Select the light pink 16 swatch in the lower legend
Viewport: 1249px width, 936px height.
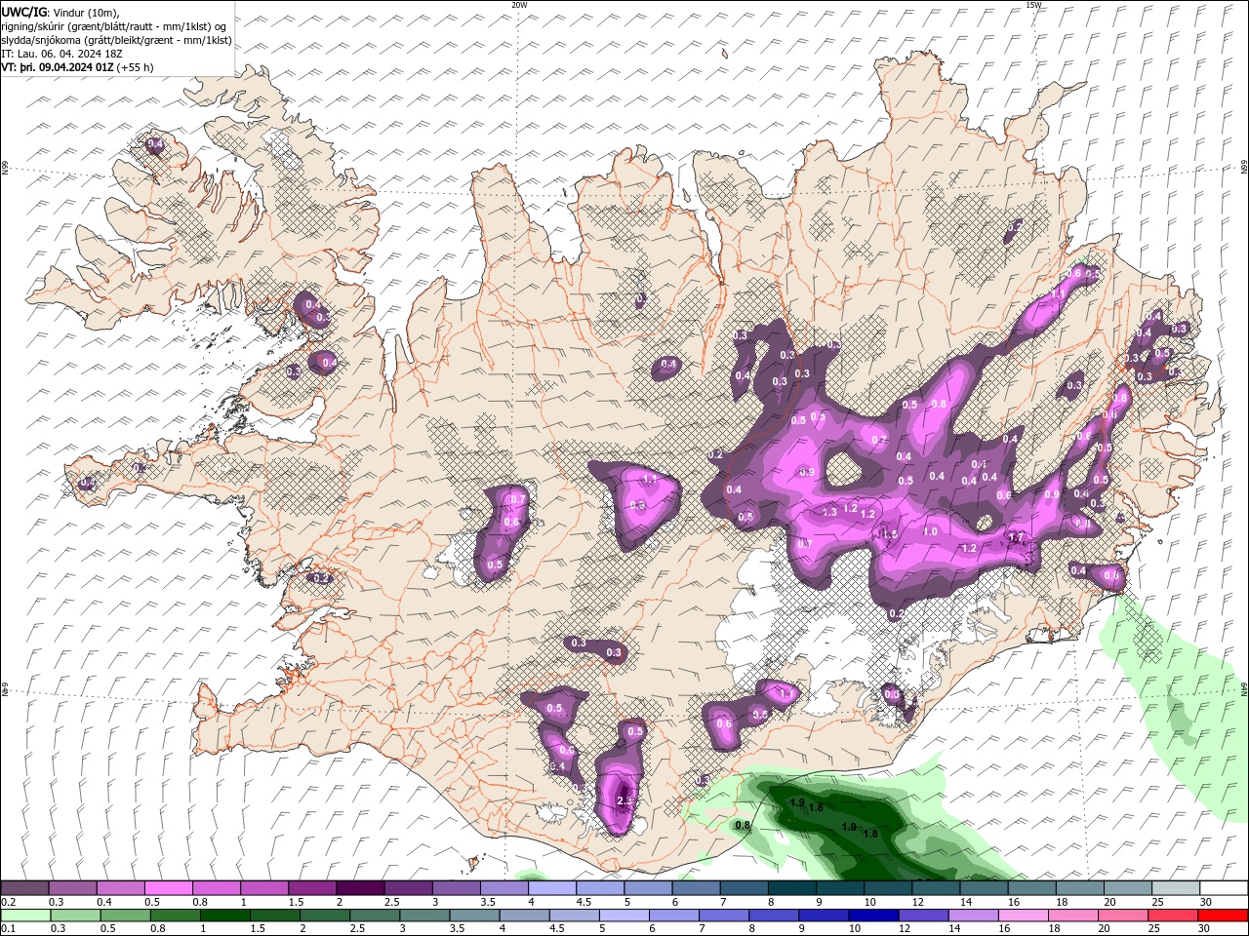tap(1023, 916)
